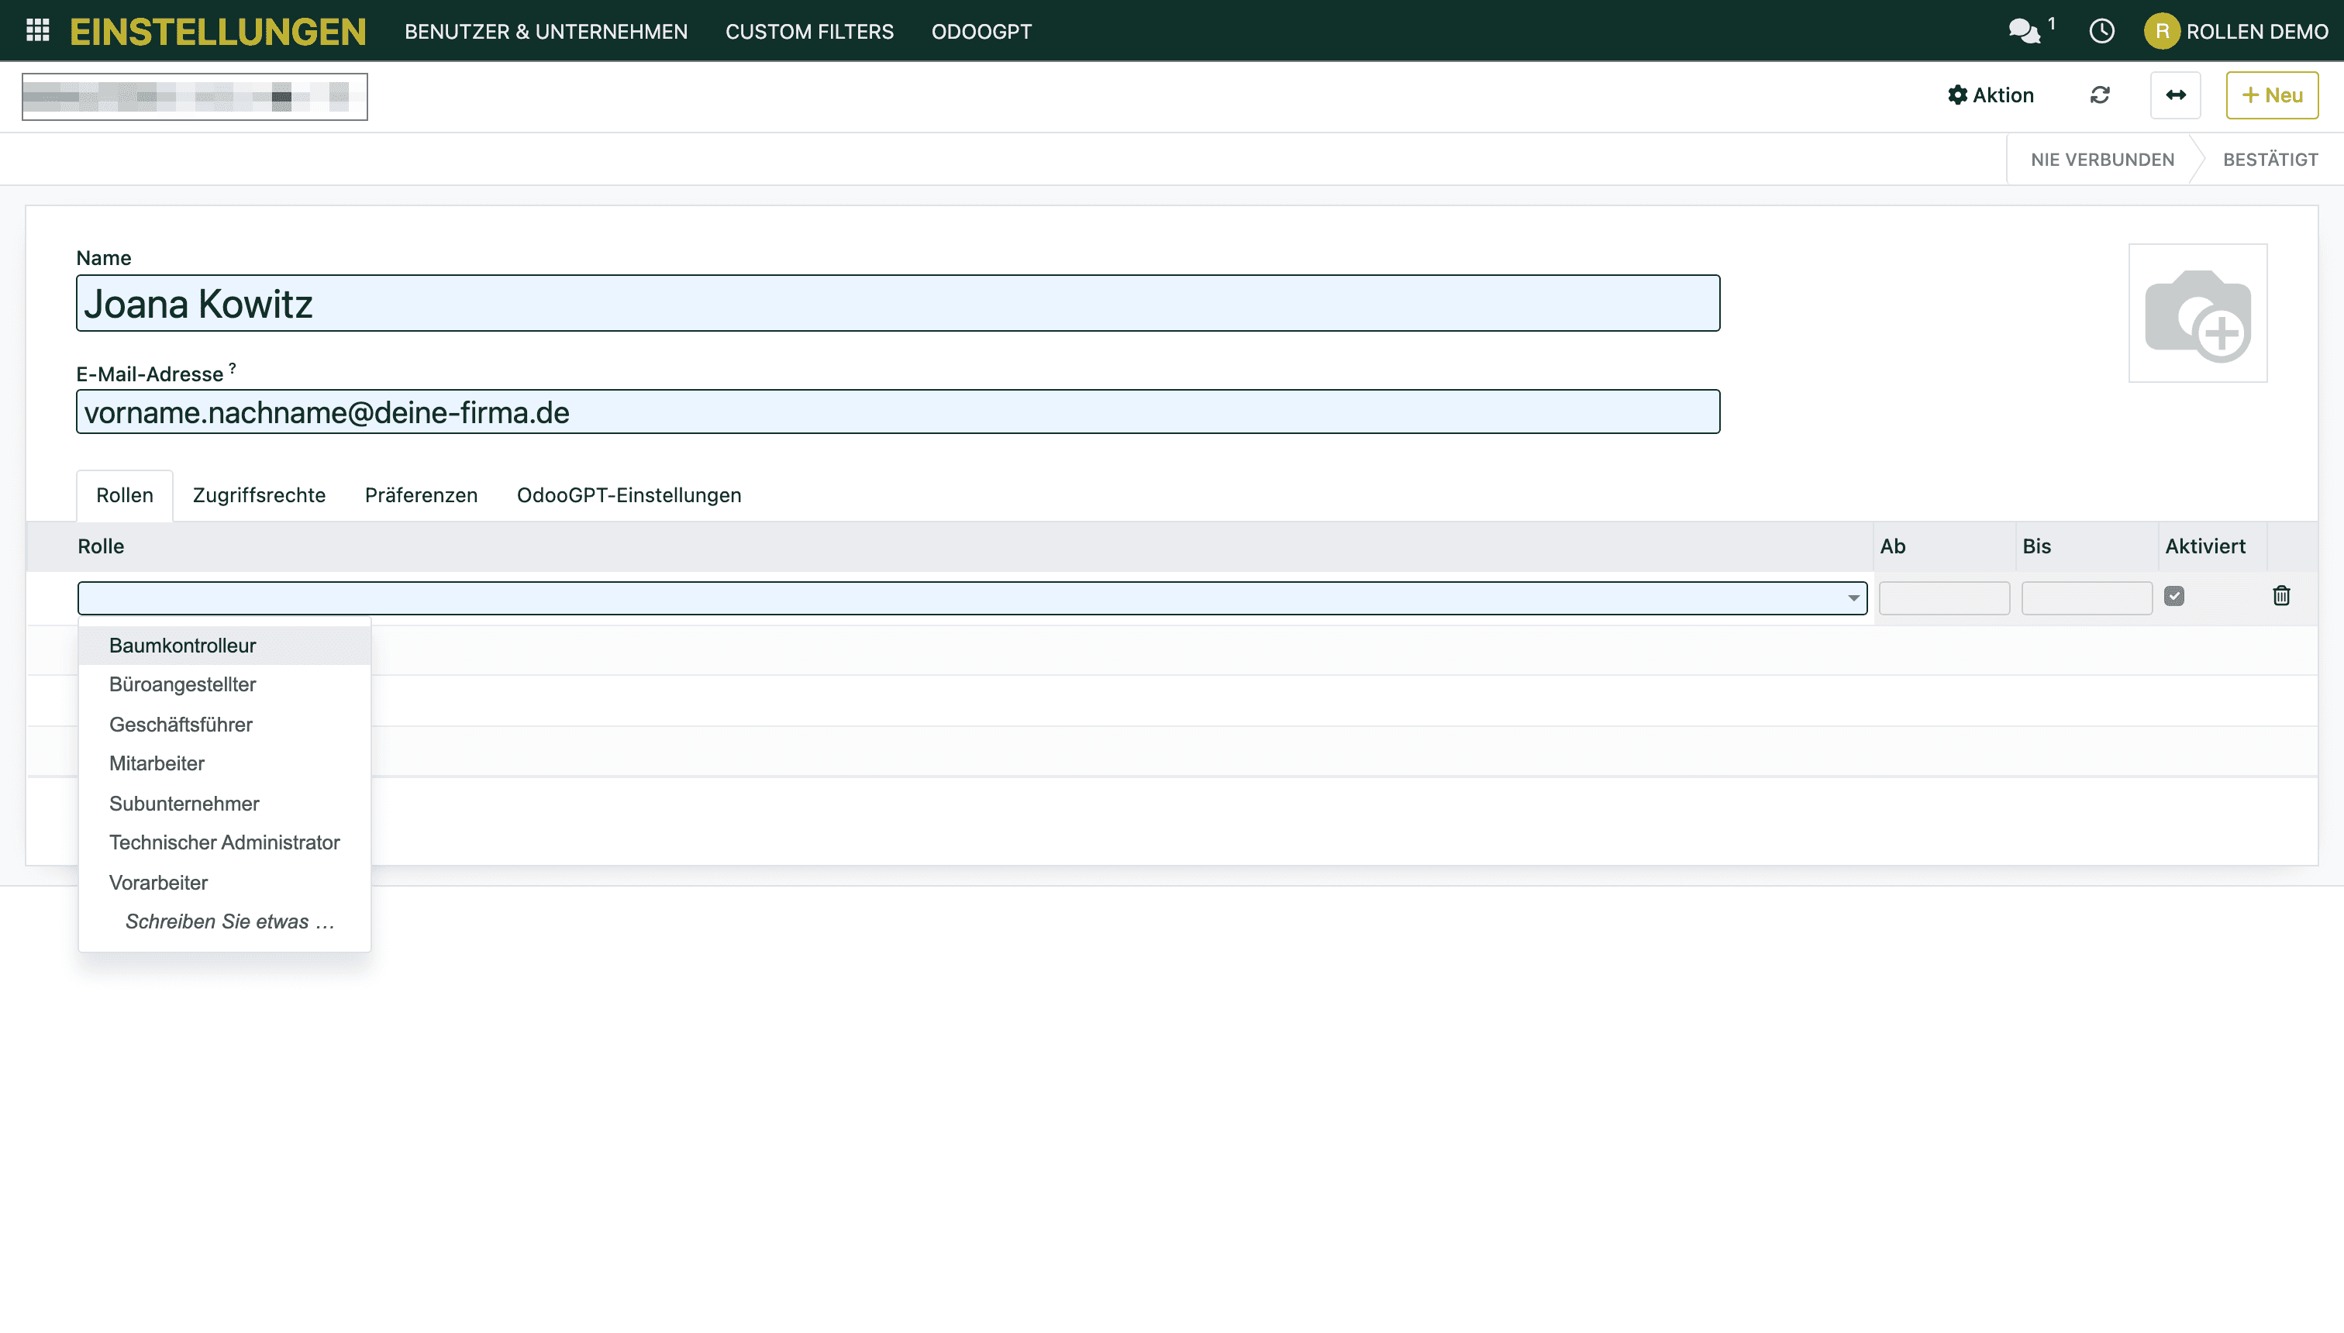The image size is (2344, 1333).
Task: Select Baumkontrolleur from role list
Action: (224, 646)
